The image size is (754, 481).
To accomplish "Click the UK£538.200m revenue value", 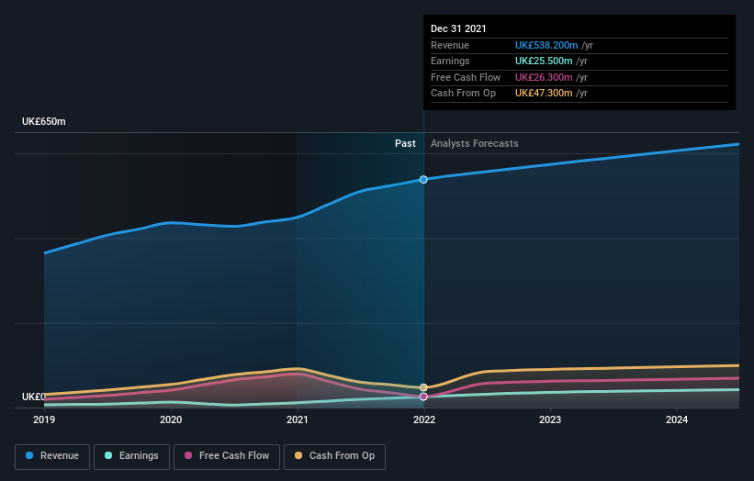I will [546, 45].
